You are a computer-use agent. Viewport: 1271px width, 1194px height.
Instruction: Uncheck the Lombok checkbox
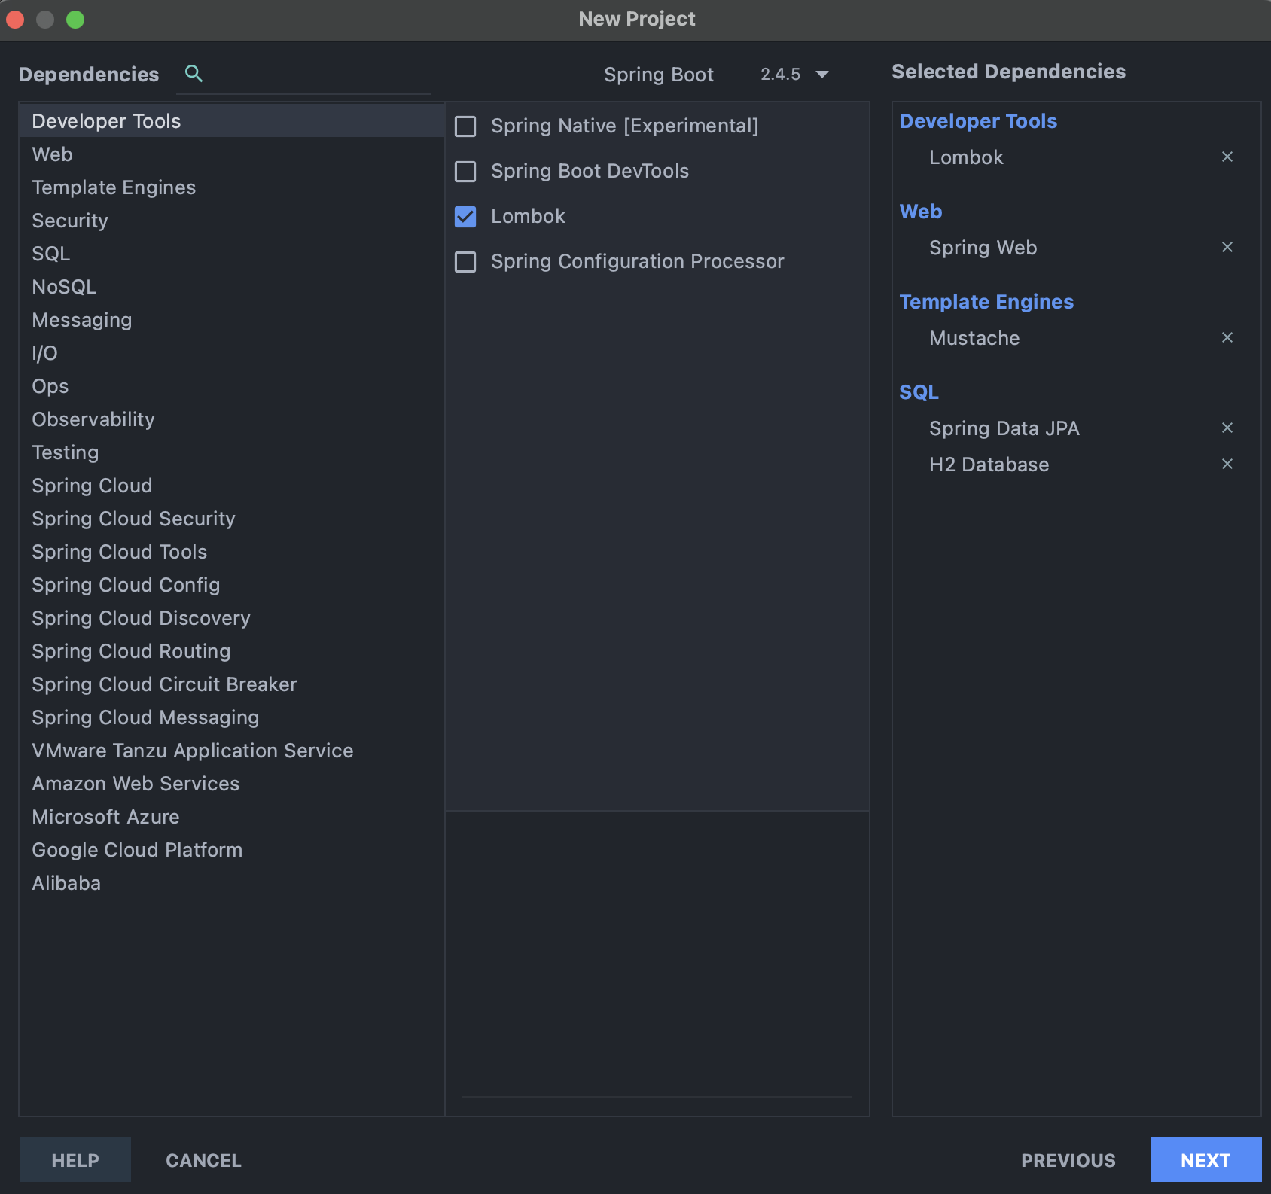click(x=465, y=217)
